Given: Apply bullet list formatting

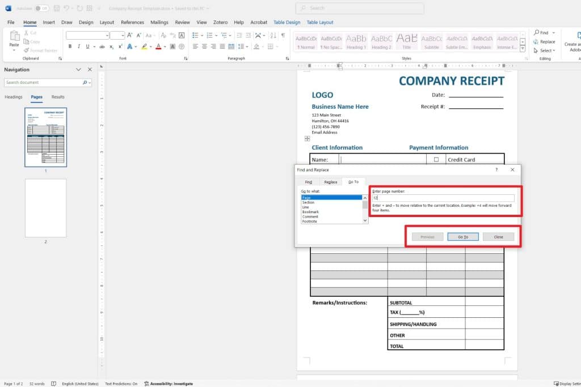Looking at the screenshot, I should click(196, 35).
